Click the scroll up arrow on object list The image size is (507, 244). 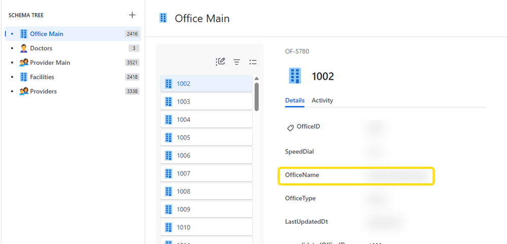pos(257,79)
